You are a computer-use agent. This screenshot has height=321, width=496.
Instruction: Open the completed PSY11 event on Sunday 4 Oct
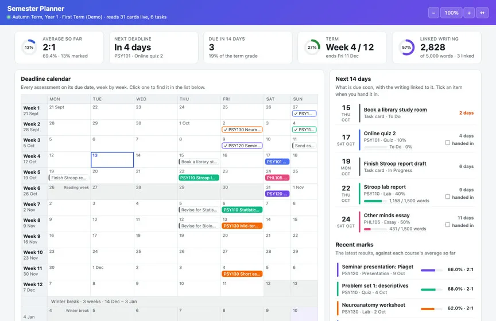[x=304, y=130]
